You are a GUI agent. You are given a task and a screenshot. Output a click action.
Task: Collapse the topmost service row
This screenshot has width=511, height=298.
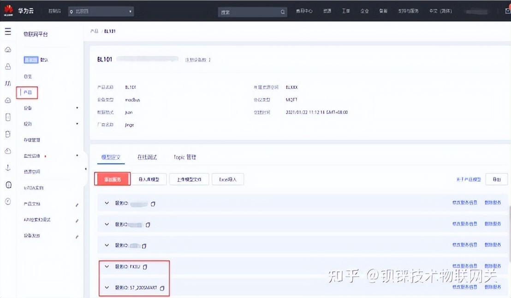coord(107,203)
